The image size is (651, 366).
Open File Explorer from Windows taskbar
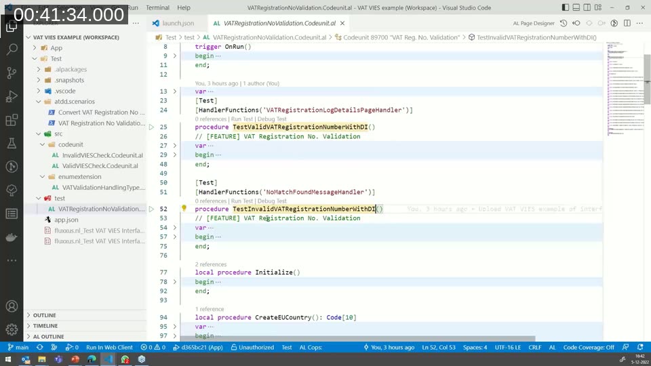[42, 359]
